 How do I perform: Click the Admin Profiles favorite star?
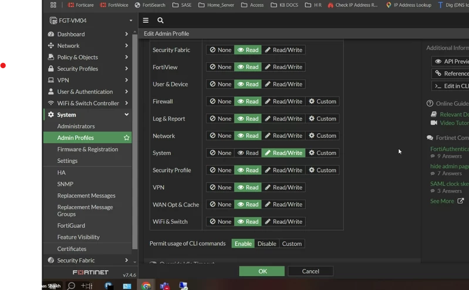[127, 138]
